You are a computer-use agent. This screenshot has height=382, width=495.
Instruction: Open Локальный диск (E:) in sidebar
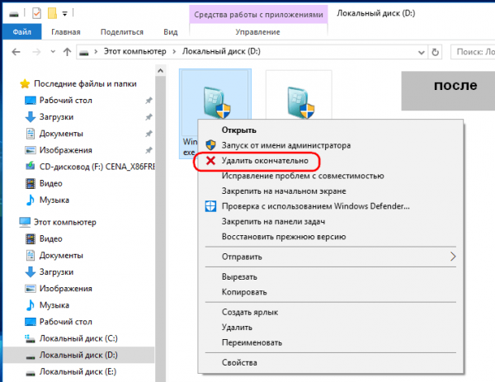coord(78,372)
